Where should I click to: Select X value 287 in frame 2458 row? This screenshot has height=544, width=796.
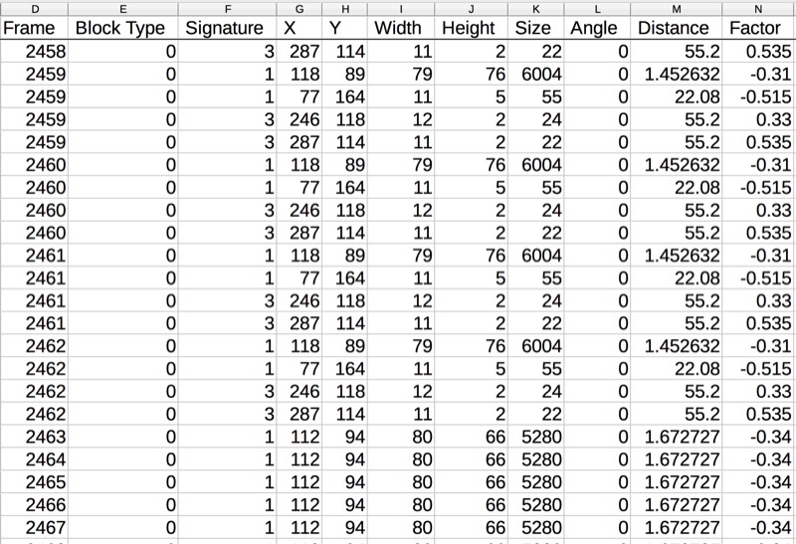coord(299,52)
